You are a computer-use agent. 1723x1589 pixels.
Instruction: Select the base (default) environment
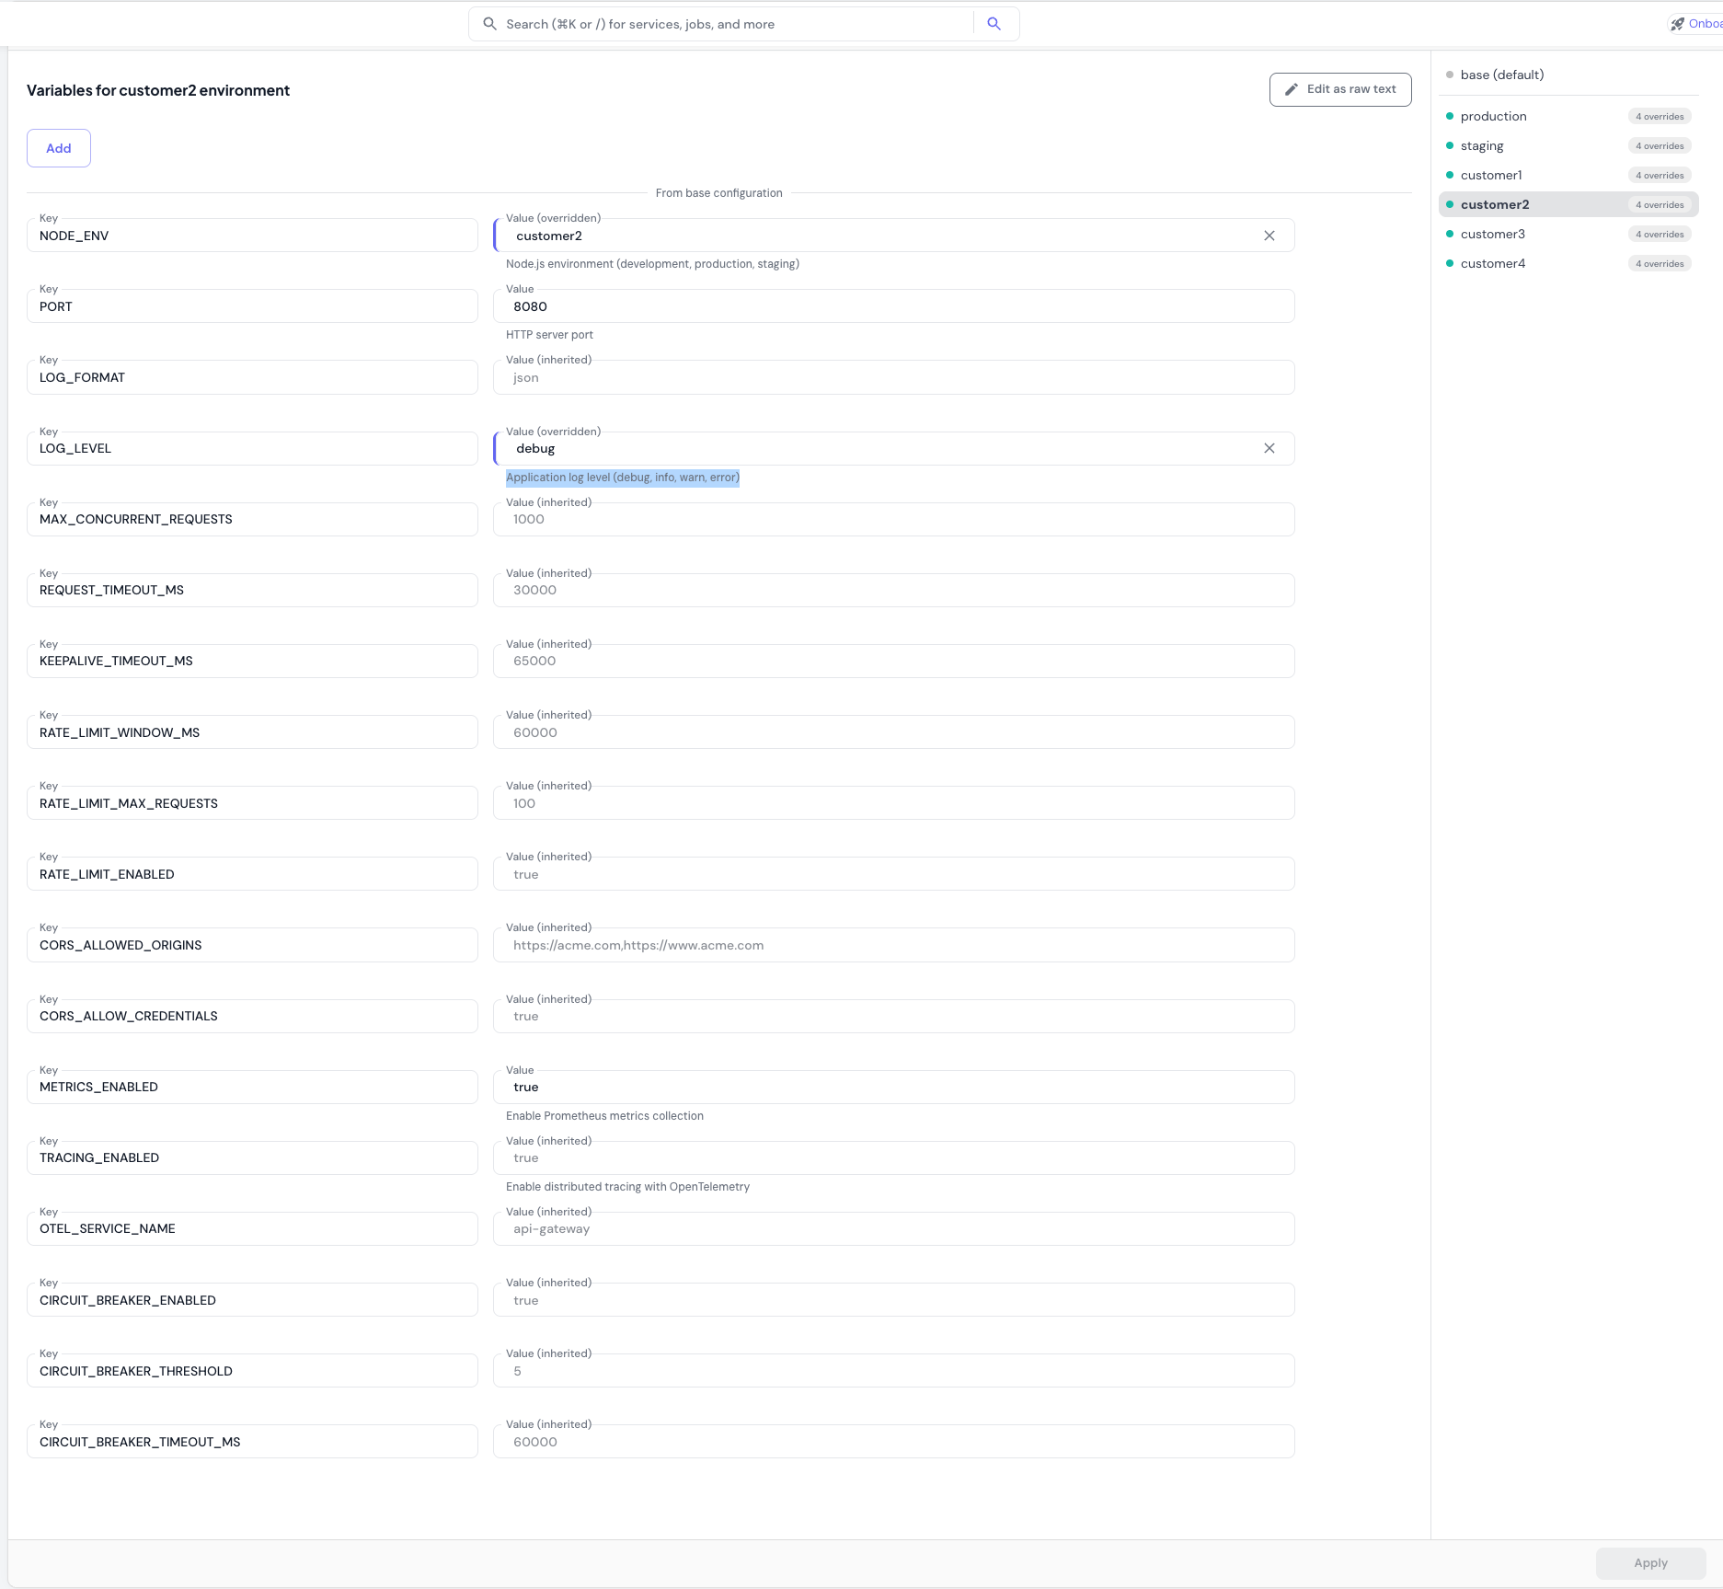coord(1502,75)
